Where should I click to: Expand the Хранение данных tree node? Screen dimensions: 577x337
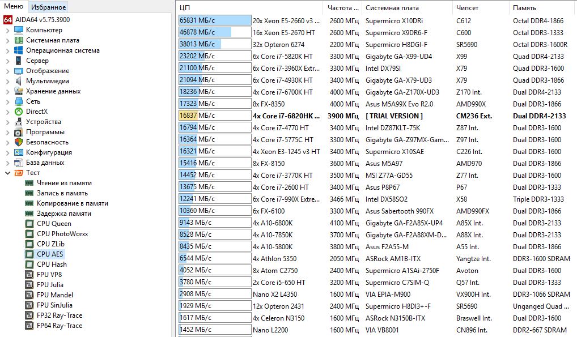(8, 91)
